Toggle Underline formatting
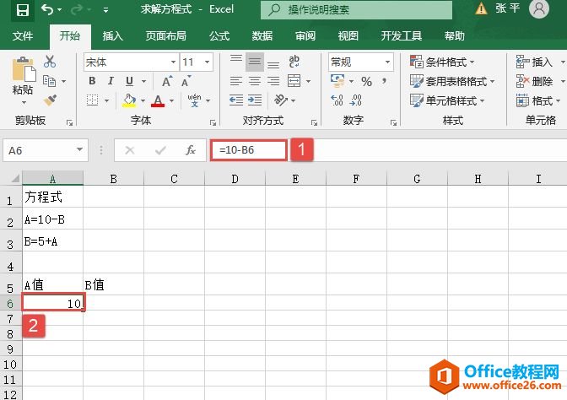The image size is (567, 400). coord(129,81)
